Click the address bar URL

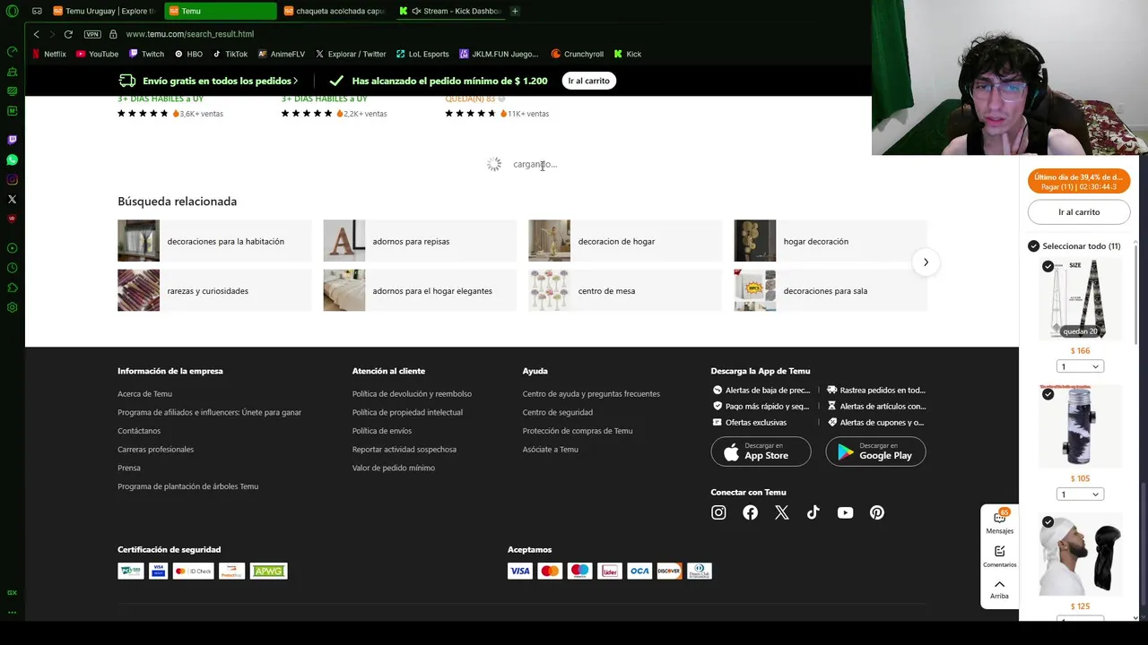[190, 34]
